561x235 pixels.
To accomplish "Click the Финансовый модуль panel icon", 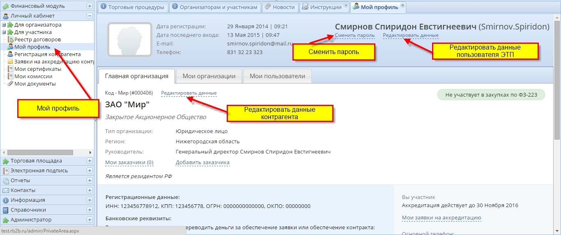I will (x=6, y=6).
